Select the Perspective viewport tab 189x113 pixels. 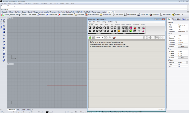(12, 110)
